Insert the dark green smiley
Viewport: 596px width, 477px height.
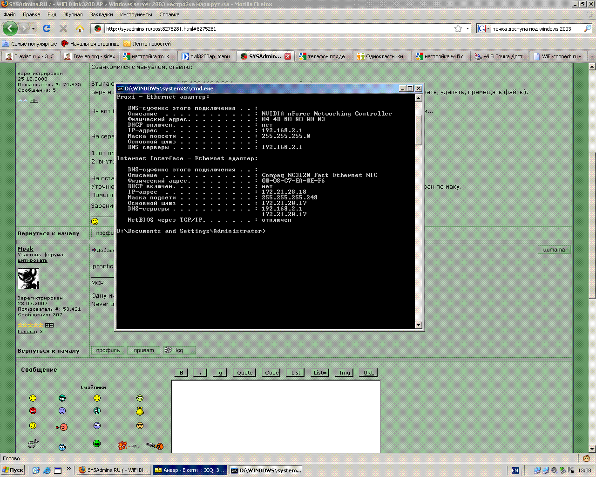click(x=97, y=443)
